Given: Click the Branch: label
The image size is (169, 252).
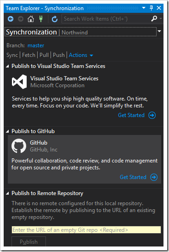Looking at the screenshot, I should 16,45.
